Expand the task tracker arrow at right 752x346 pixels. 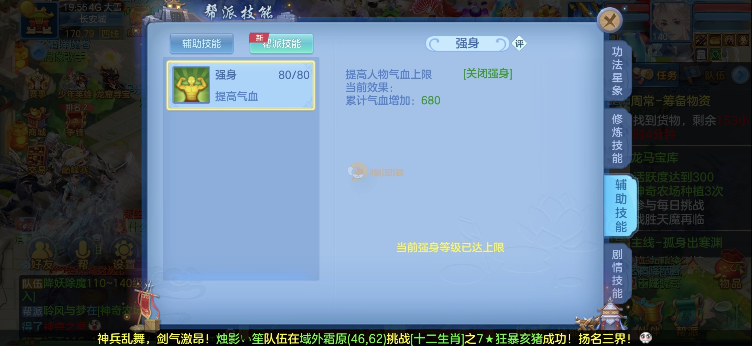click(740, 75)
